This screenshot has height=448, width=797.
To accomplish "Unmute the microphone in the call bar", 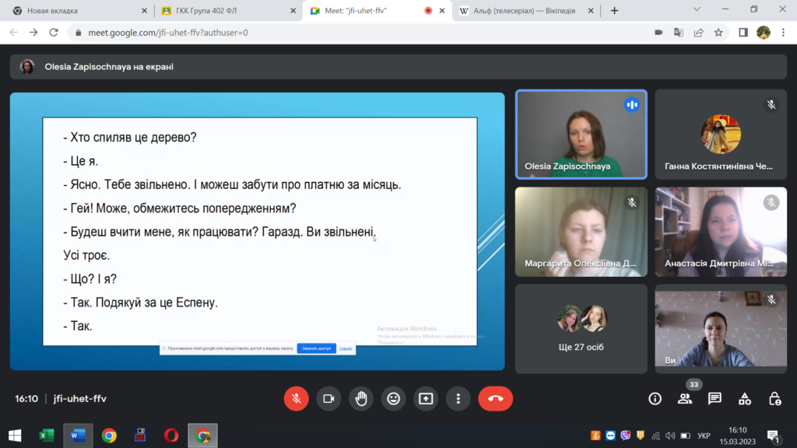I will tap(296, 398).
